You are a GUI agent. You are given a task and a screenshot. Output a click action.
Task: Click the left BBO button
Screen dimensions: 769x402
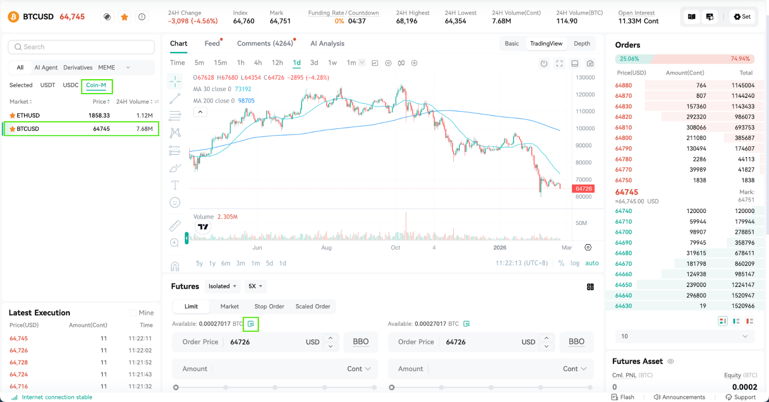pos(361,342)
